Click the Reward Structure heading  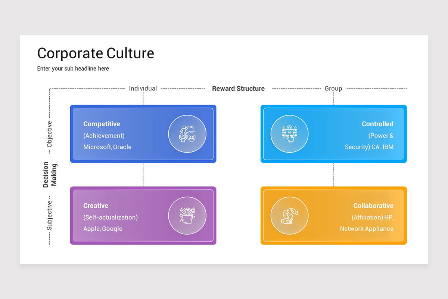pos(238,89)
